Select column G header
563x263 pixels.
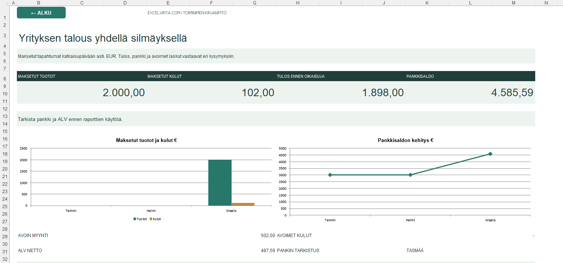point(254,3)
